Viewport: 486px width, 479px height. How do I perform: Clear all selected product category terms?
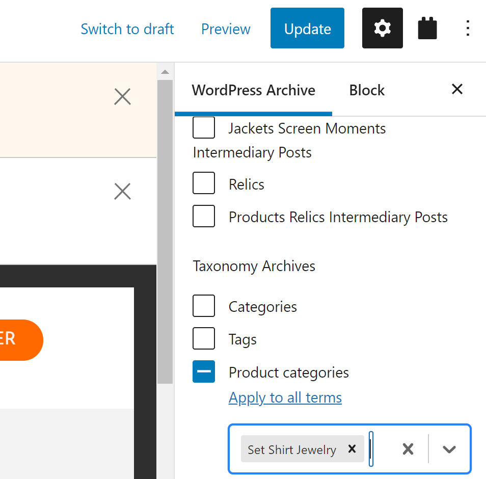(408, 449)
